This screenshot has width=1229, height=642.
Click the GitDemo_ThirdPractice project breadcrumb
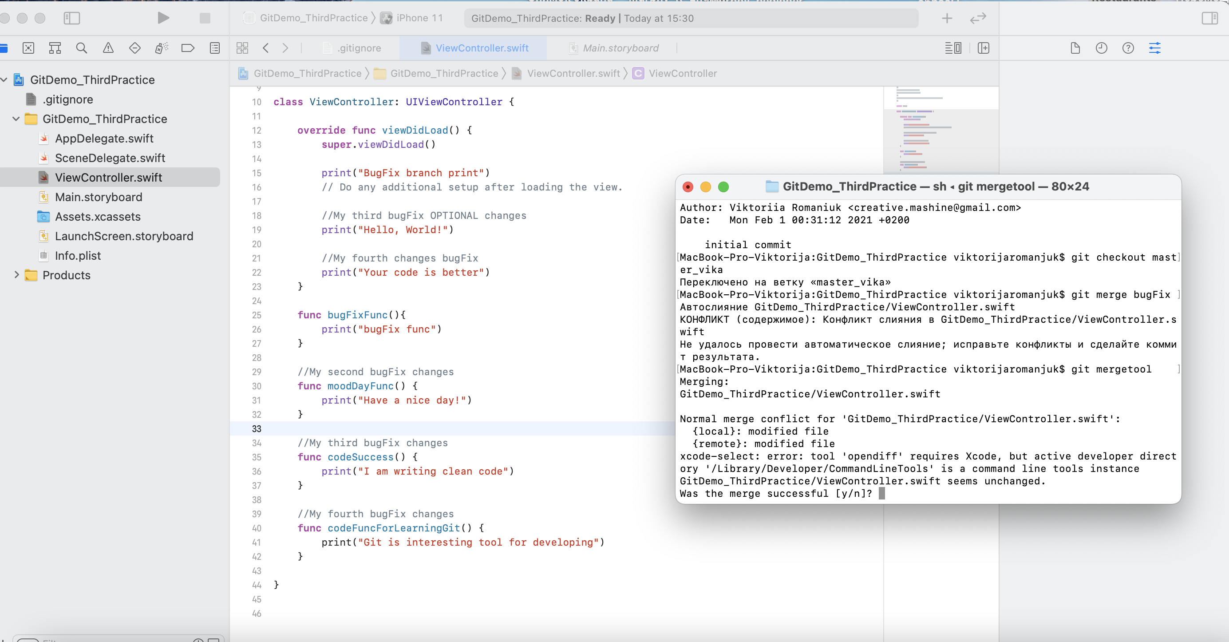pos(300,74)
